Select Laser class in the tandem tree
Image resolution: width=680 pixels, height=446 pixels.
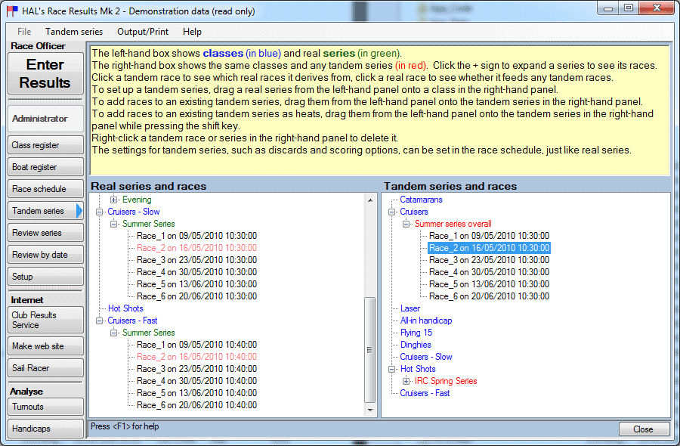click(410, 308)
